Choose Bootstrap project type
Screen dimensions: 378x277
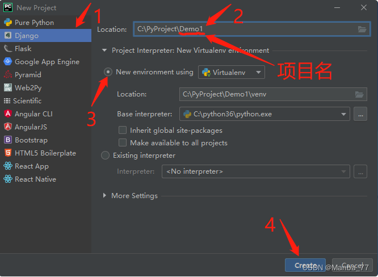point(45,140)
